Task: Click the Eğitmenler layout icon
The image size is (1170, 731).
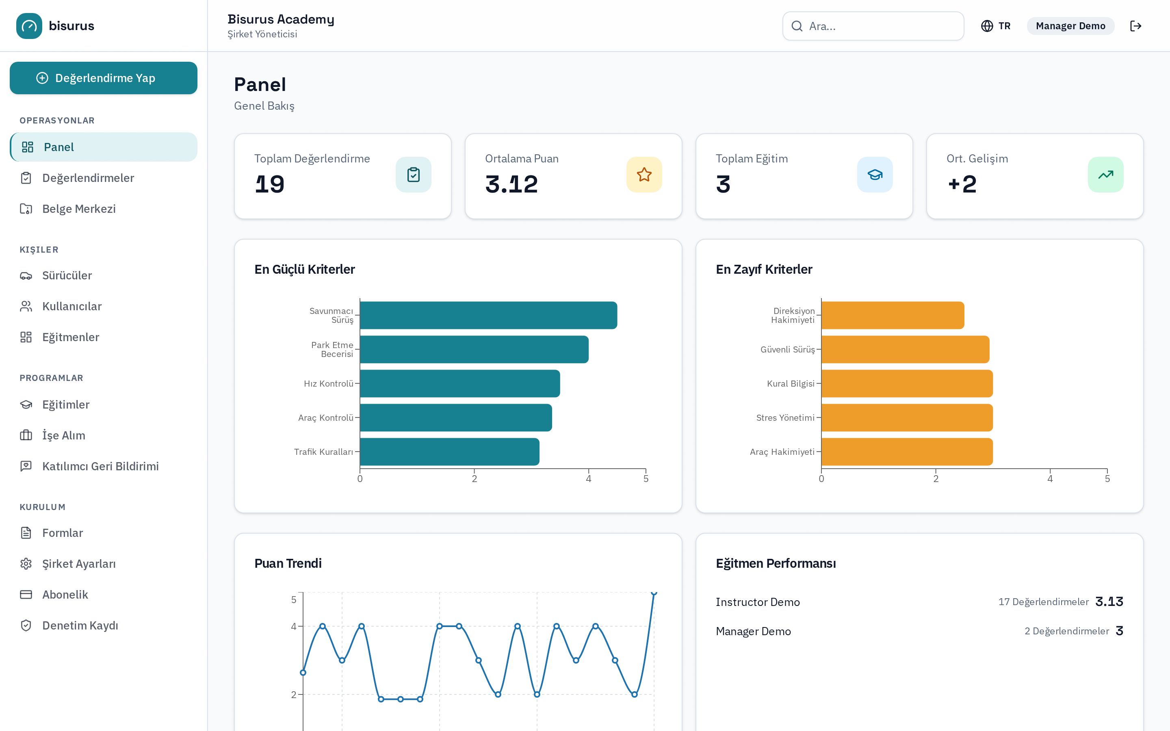Action: coord(26,337)
